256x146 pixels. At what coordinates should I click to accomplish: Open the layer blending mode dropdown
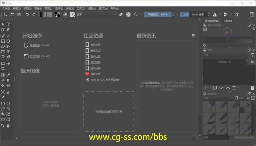point(225,55)
